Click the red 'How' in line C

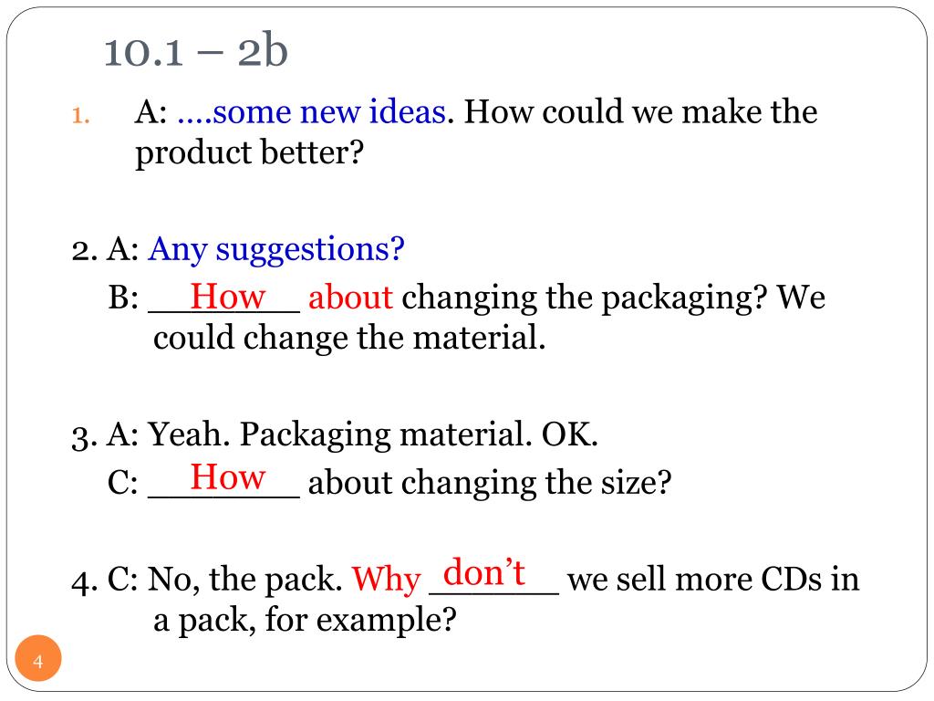(227, 476)
